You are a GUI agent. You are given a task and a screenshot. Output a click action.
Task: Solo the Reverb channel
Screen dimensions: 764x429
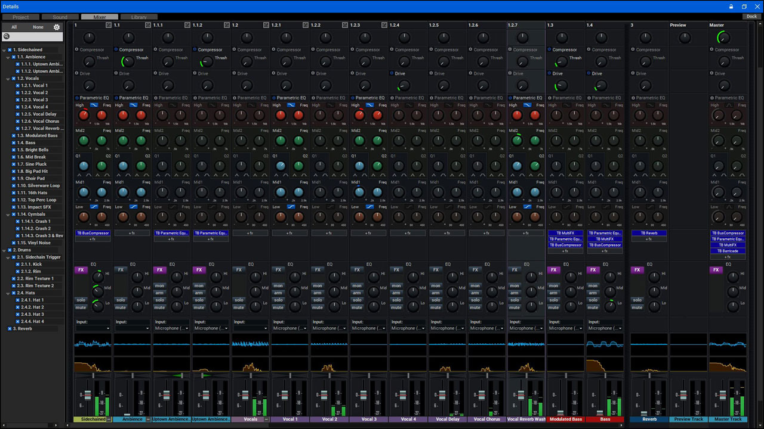[x=637, y=300]
